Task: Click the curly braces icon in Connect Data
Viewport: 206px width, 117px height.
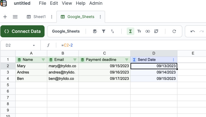Action: [x=7, y=31]
